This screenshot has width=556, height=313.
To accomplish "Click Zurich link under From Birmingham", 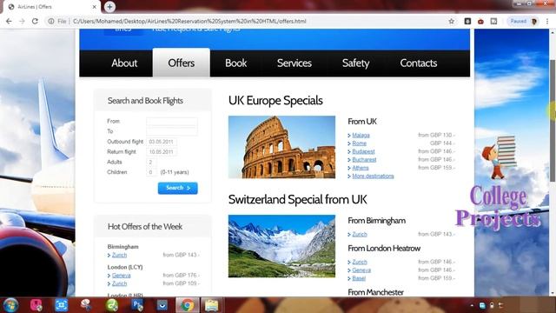I will tap(360, 234).
